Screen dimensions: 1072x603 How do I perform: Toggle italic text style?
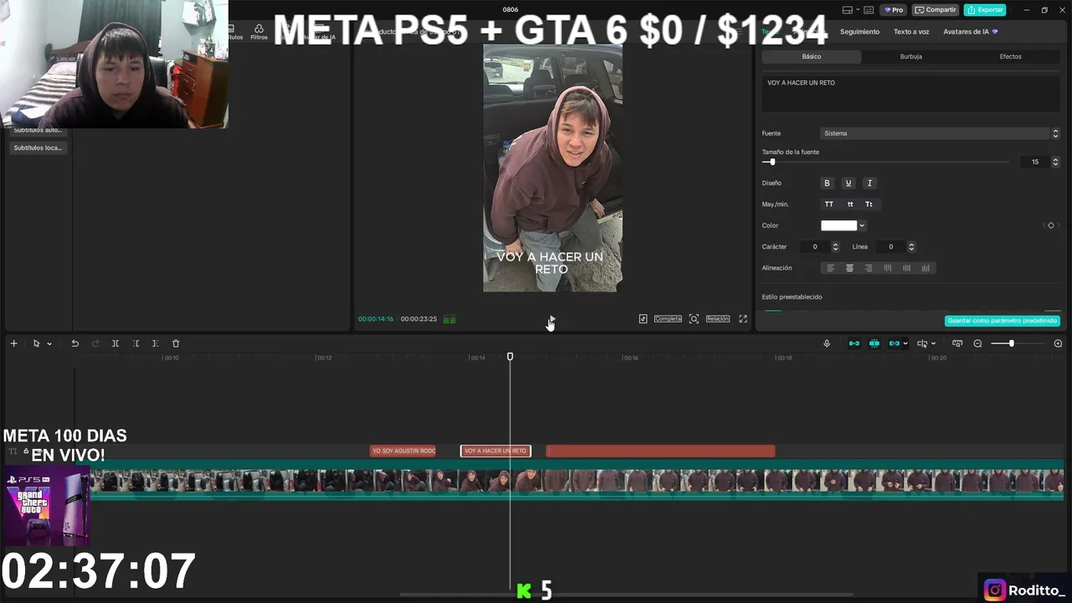(869, 183)
